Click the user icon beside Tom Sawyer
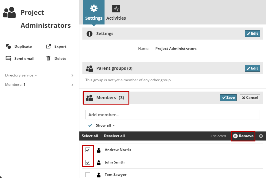 tap(99, 175)
